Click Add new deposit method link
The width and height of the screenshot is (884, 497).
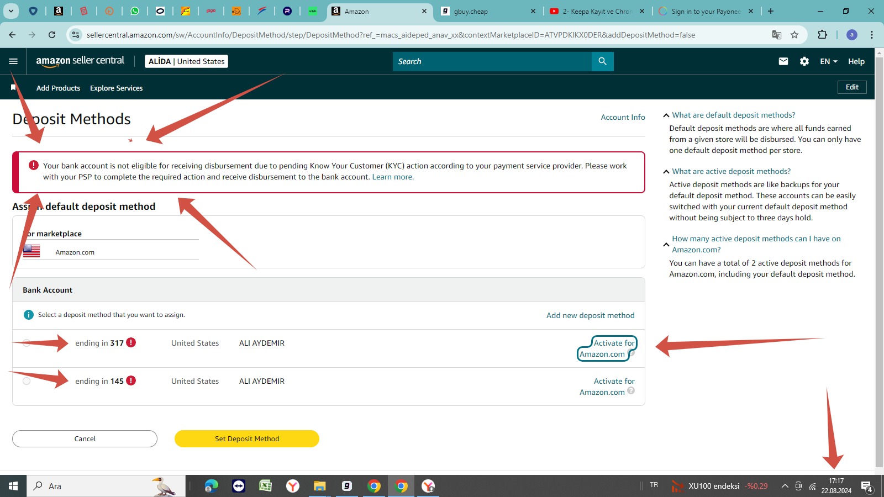point(590,315)
